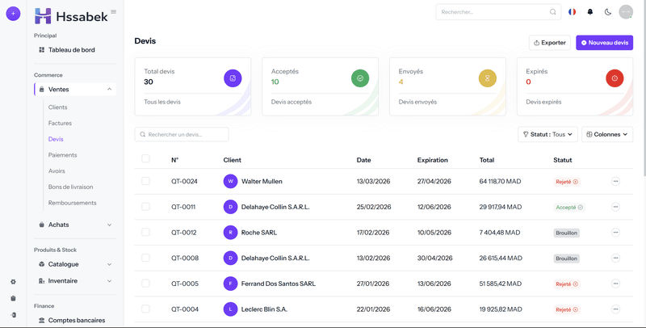Open actions menu for QT-0024 row
Image resolution: width=646 pixels, height=328 pixels.
[615, 181]
